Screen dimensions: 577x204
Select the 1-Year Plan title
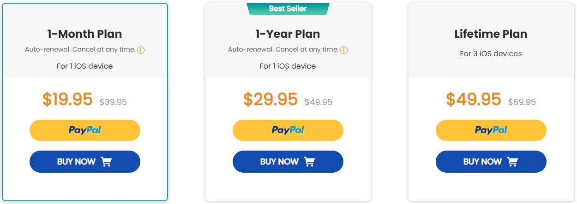click(x=288, y=34)
